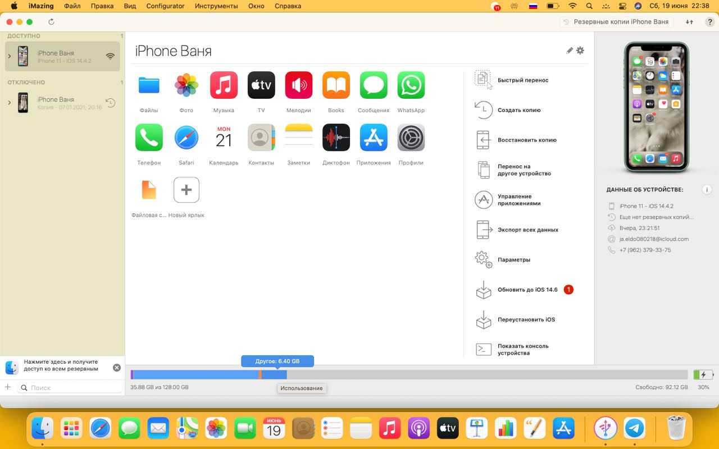
Task: Open the Календарь section
Action: pos(224,138)
